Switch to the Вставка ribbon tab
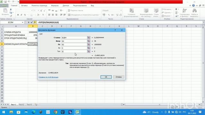 tap(24, 6)
